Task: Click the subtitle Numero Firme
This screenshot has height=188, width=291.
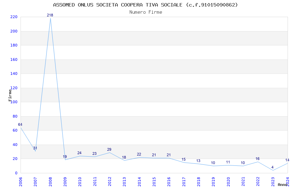Action: (146, 12)
